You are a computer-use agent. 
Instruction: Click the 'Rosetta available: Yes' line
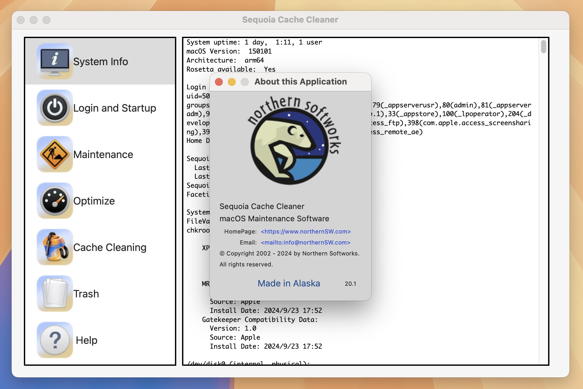(231, 69)
